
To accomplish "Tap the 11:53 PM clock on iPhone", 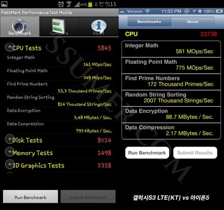I will pos(171,11).
